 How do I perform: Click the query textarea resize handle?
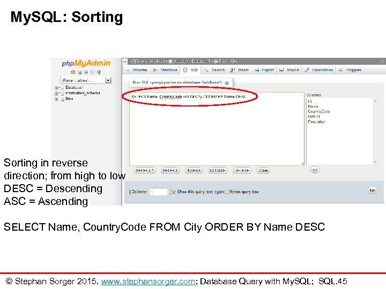pos(302,163)
